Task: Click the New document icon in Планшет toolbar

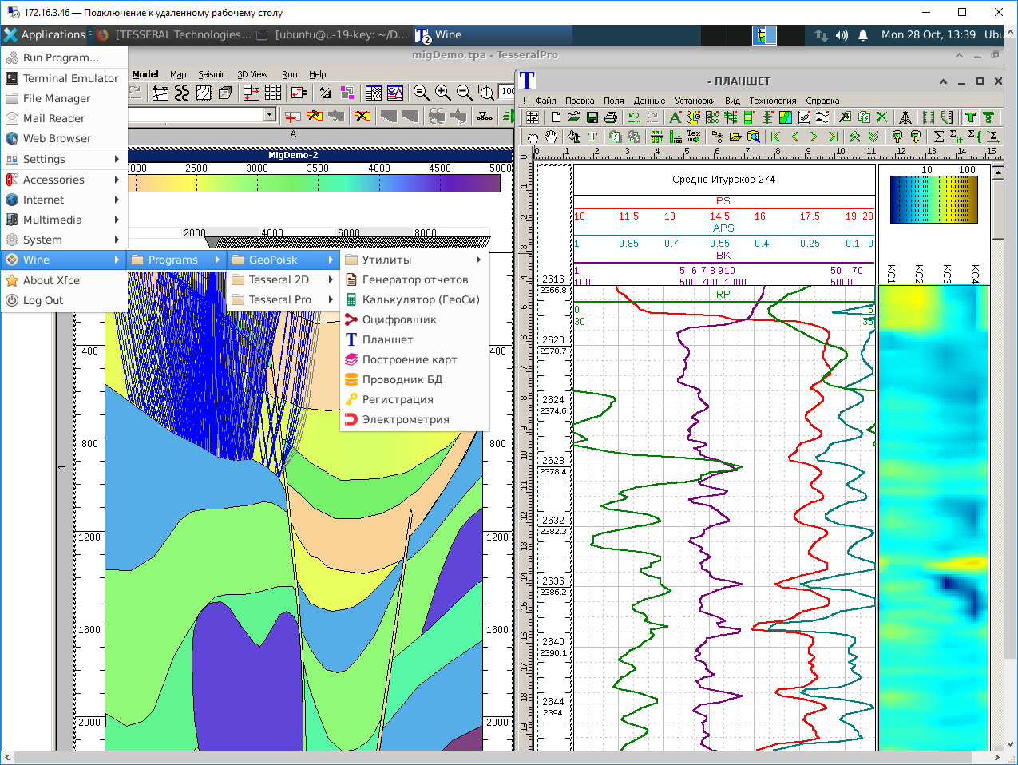Action: 556,117
